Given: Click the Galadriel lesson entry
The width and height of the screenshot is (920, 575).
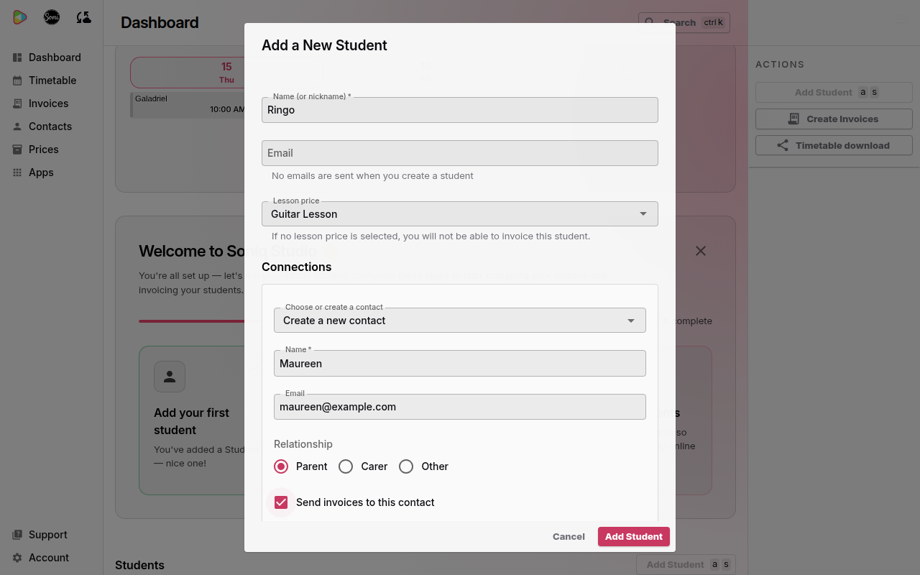Looking at the screenshot, I should click(188, 104).
